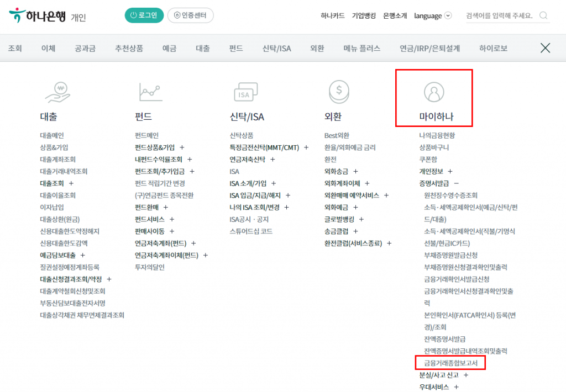Open 부동산담보대출전자서명 link
566x392 pixels.
[x=72, y=303]
